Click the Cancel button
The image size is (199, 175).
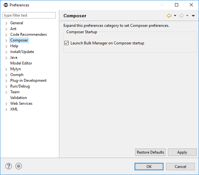coord(180,166)
